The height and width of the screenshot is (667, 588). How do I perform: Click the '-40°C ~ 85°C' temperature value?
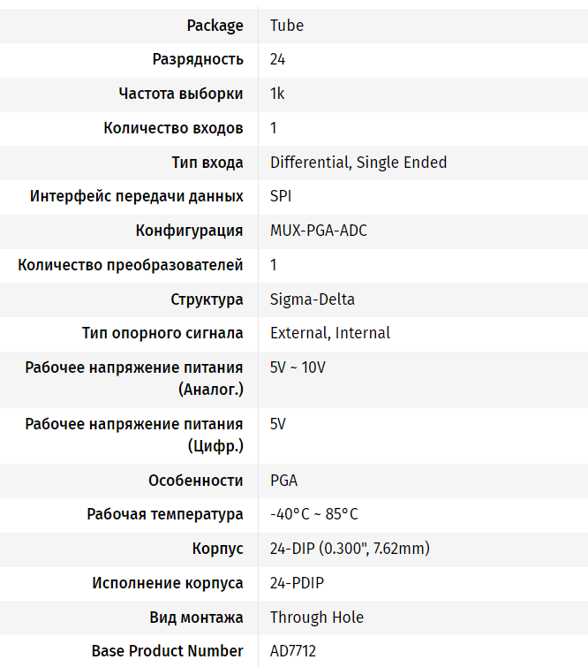[x=314, y=514]
